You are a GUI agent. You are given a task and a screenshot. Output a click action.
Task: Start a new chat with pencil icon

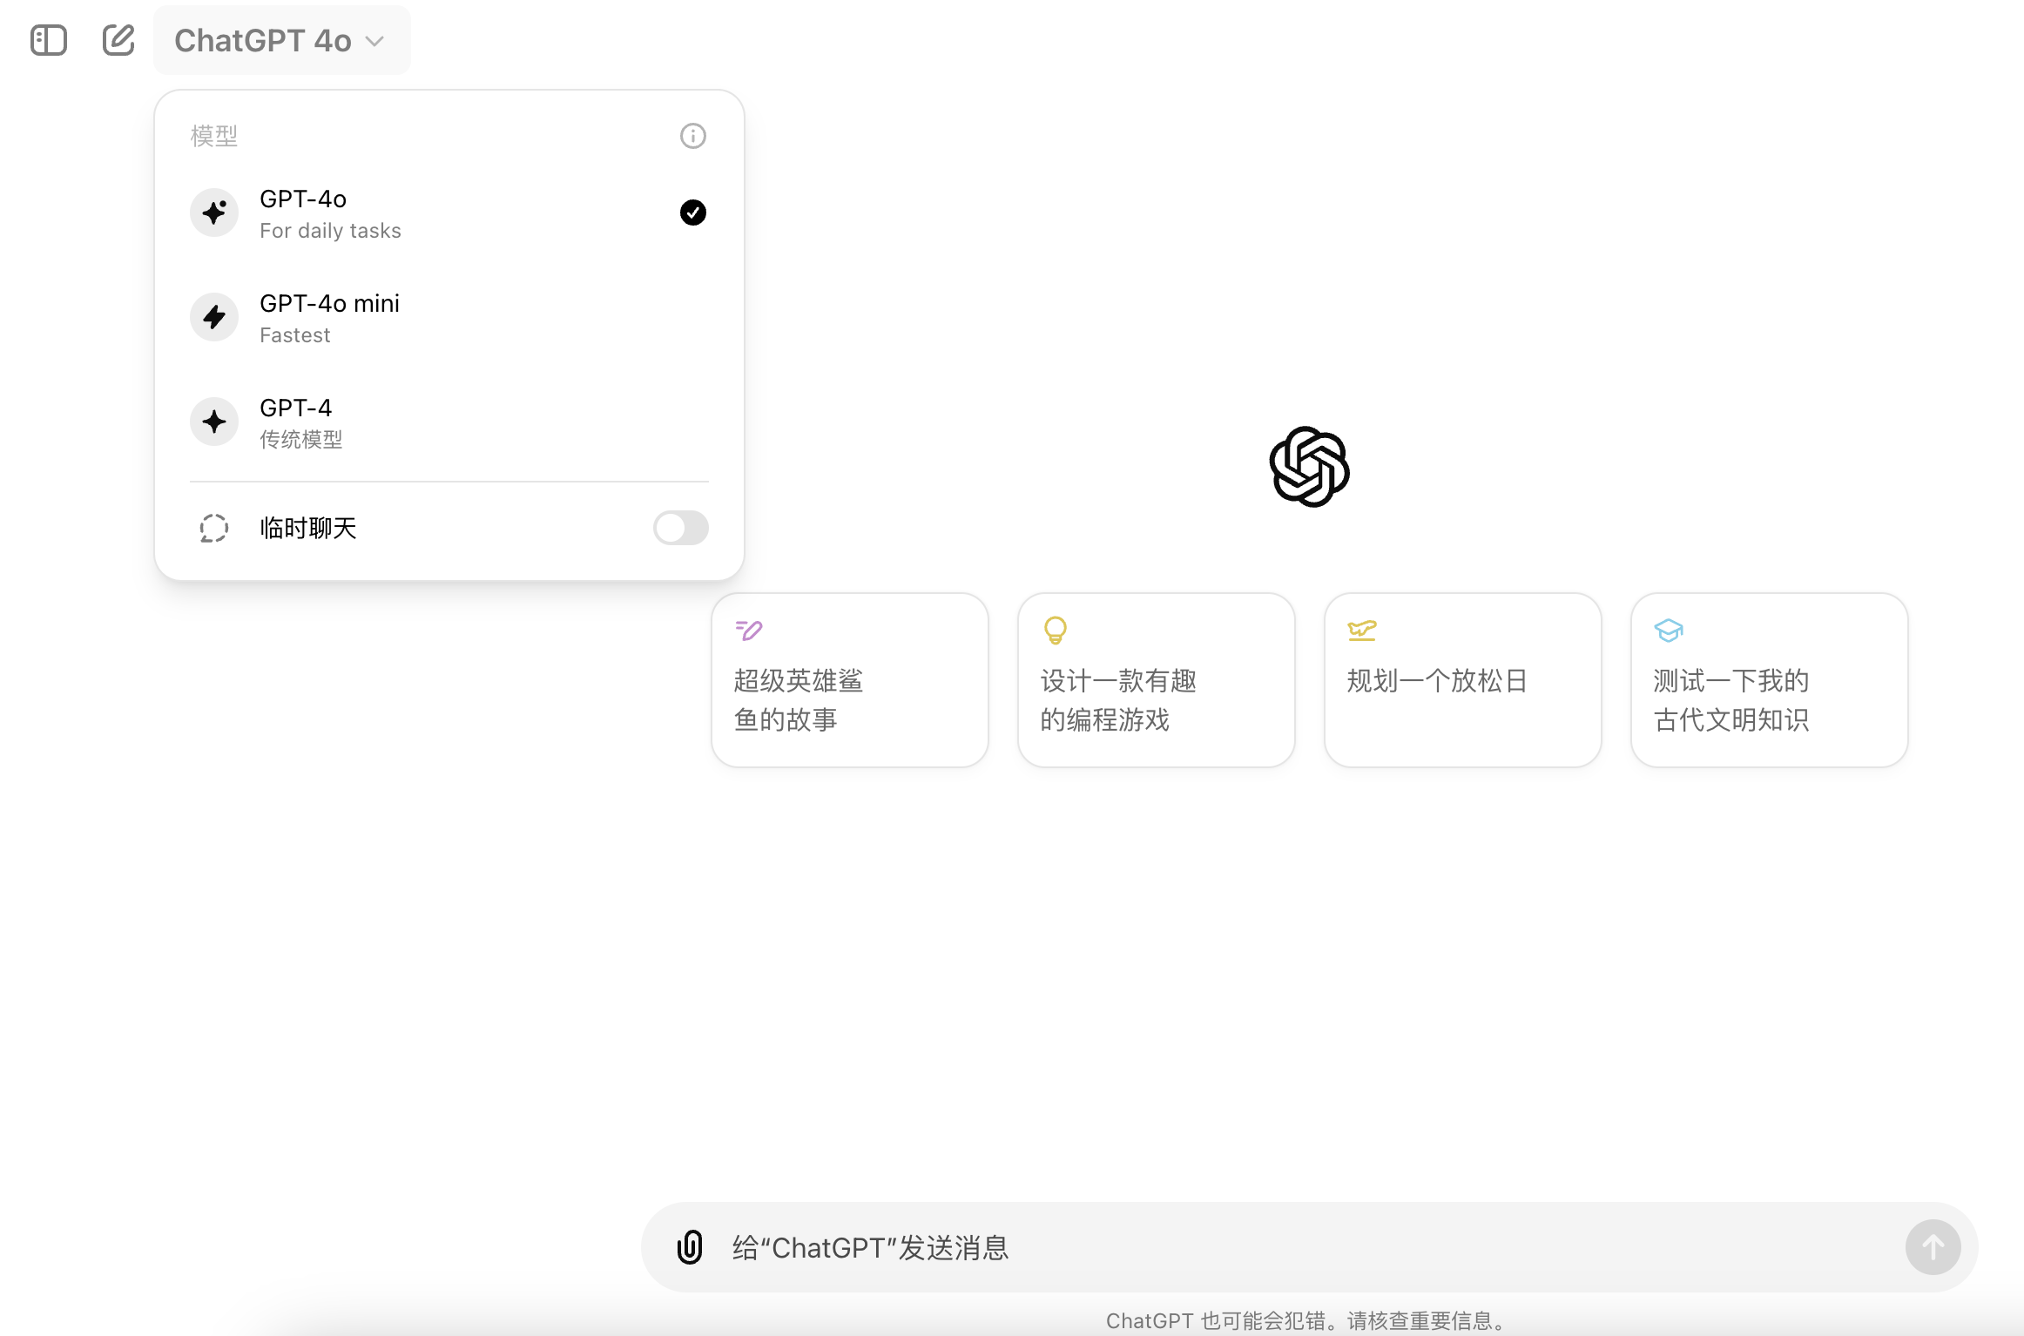click(118, 40)
